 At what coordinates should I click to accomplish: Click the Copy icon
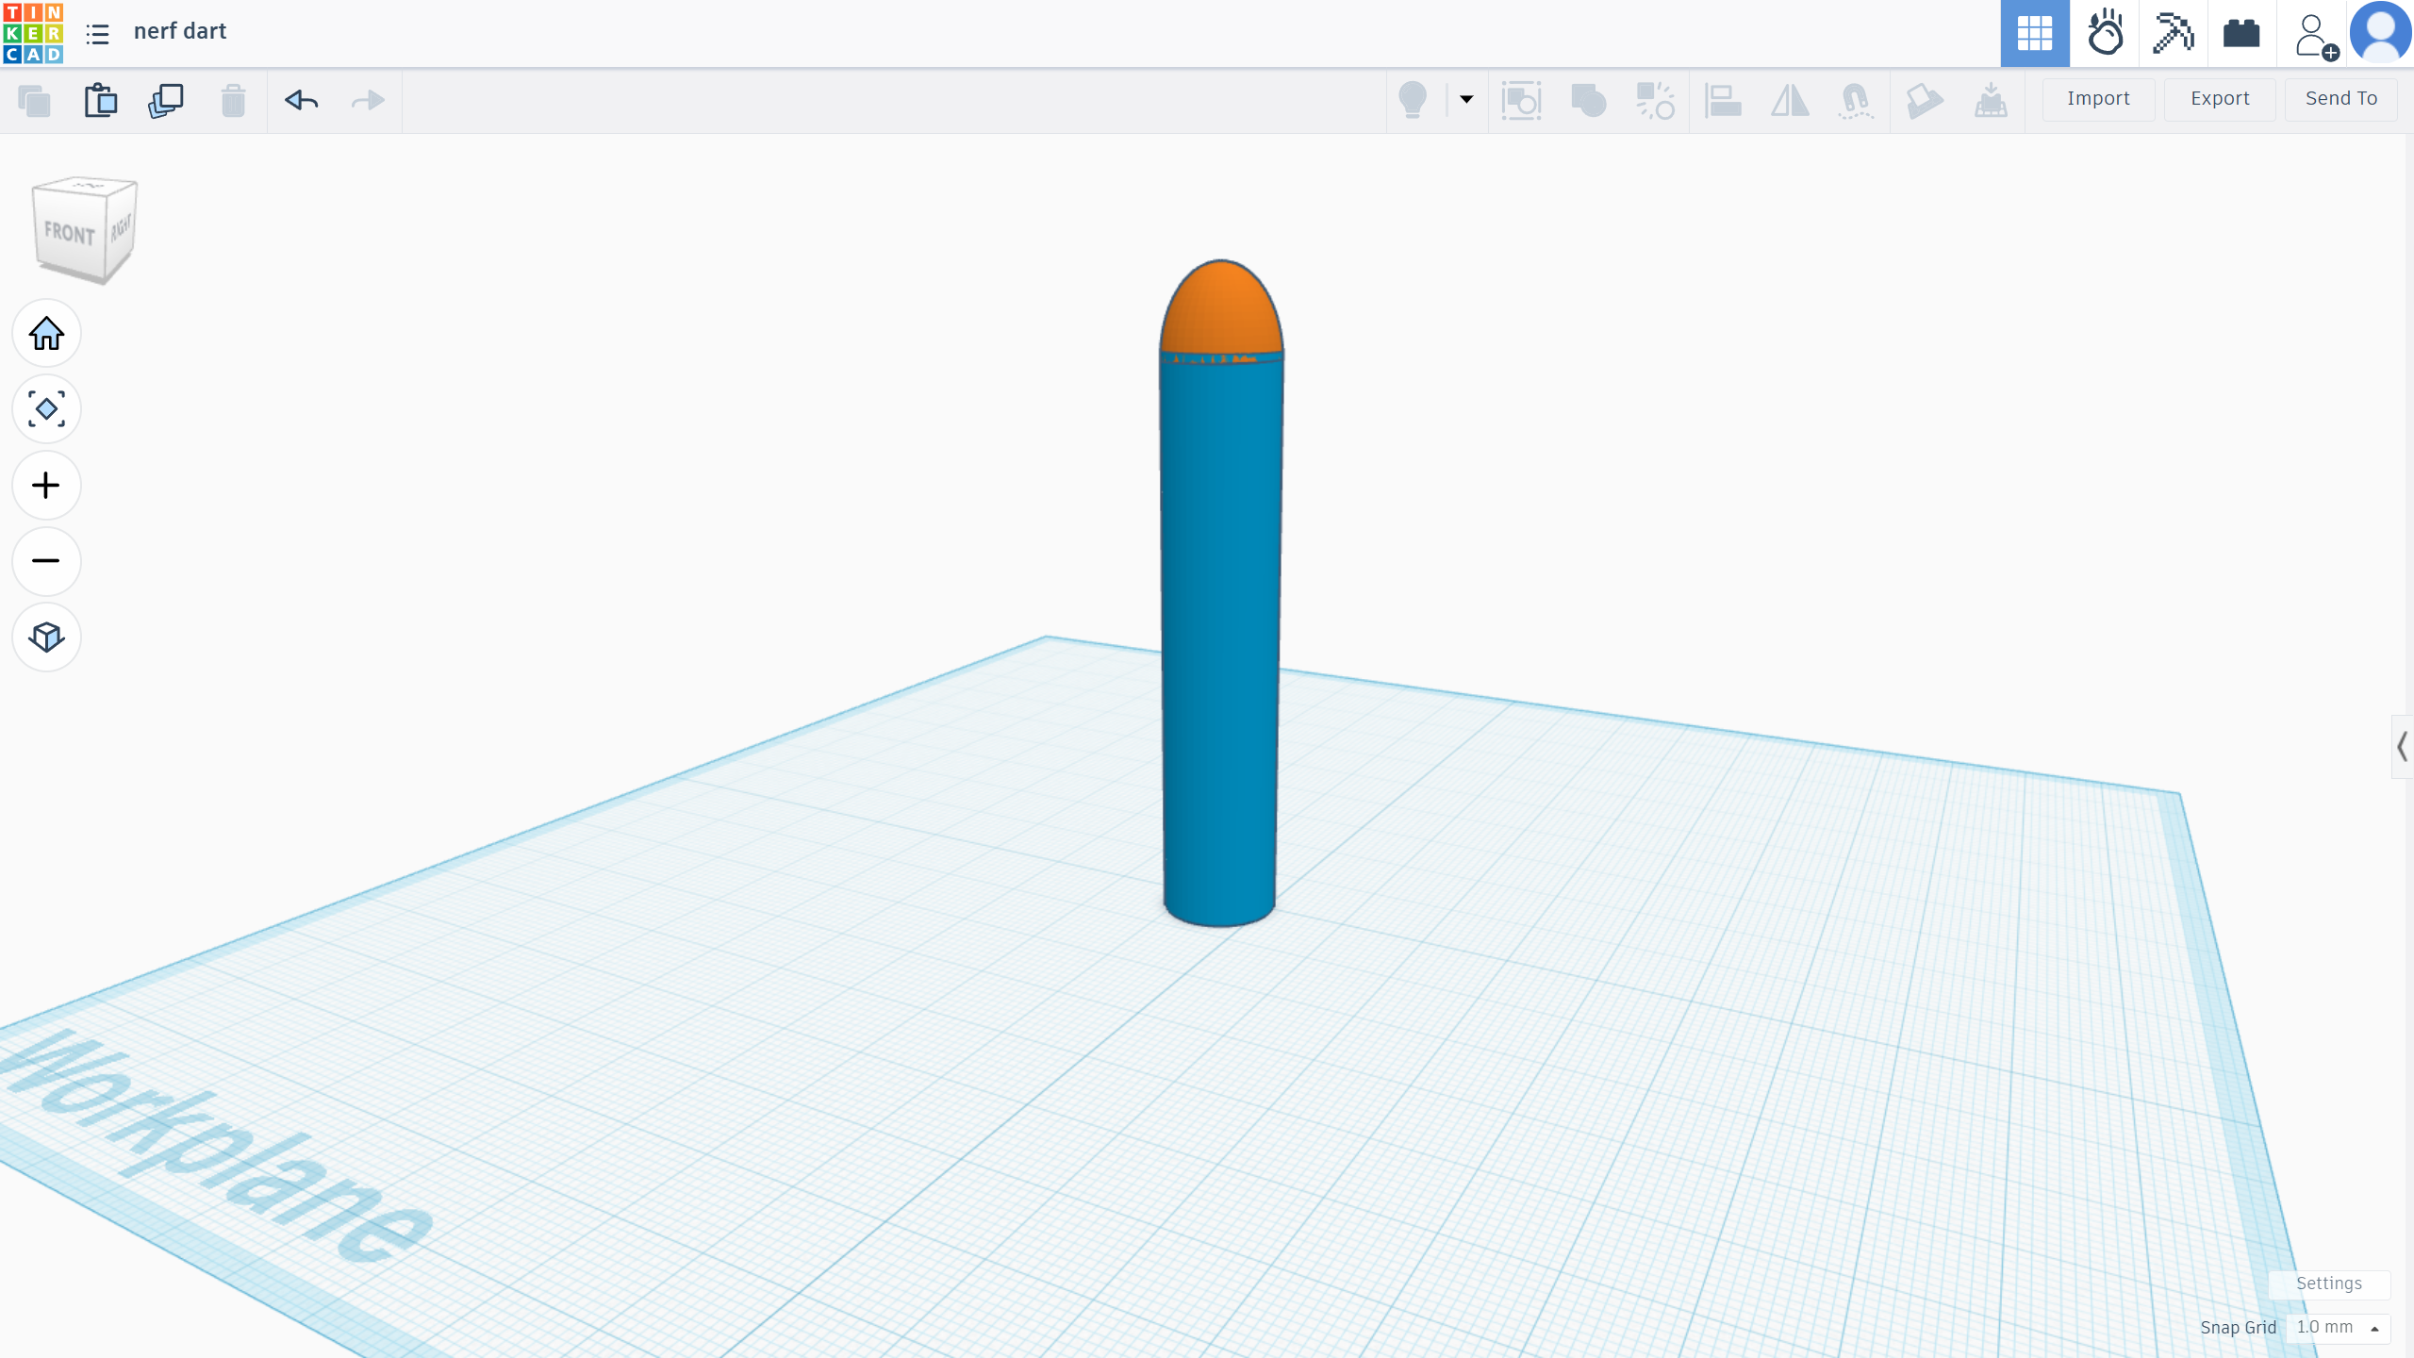click(35, 100)
